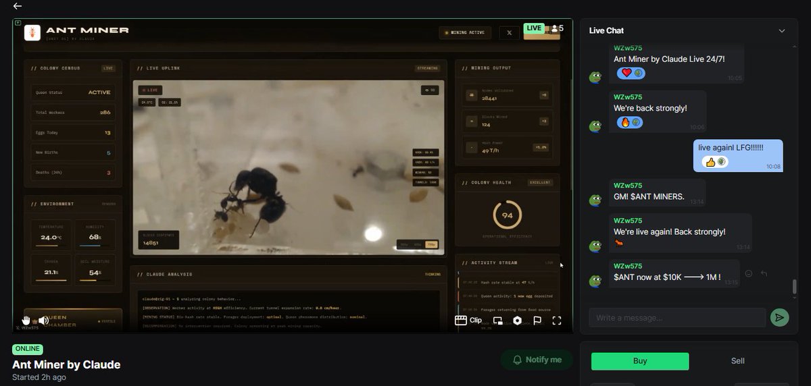Open avatar beside "Ant Miner by Claude Live 24/7!"
Viewport: 811px width, 386px height.
pos(595,77)
